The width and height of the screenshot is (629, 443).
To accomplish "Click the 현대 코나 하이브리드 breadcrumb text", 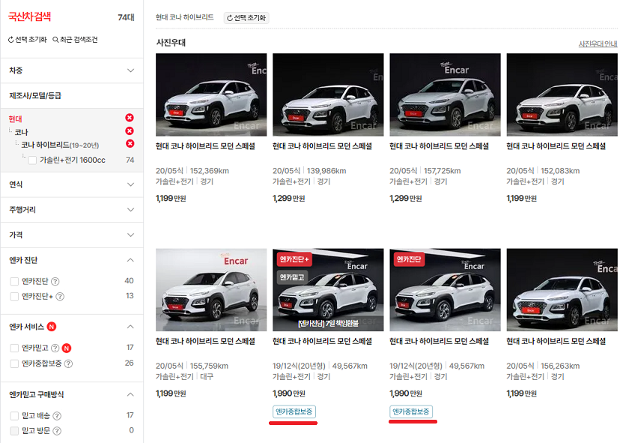I will (x=184, y=17).
